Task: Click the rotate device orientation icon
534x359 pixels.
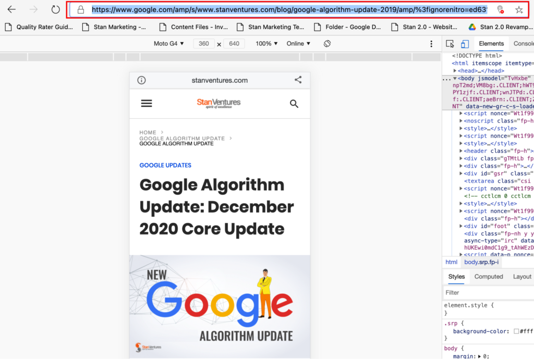Action: 327,44
